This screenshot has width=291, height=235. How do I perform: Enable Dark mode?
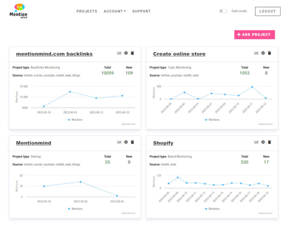coord(223,11)
